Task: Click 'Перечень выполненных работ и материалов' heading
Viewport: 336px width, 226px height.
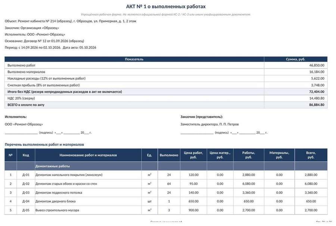Action: click(x=44, y=145)
